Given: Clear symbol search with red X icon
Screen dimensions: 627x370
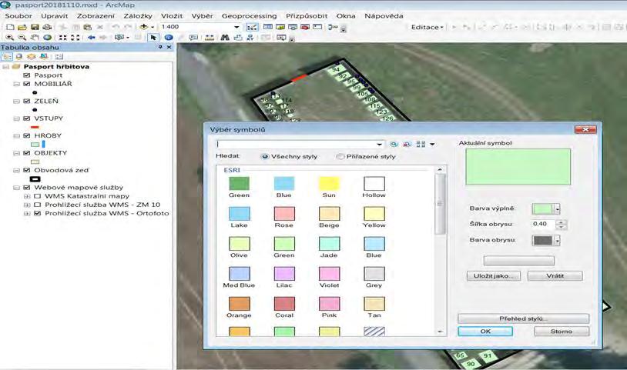Looking at the screenshot, I should [407, 144].
